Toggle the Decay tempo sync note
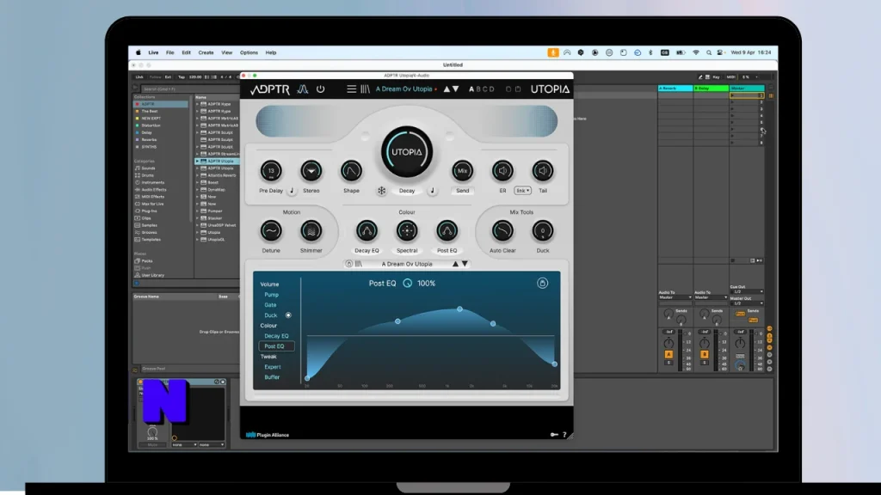This screenshot has width=881, height=495. pyautogui.click(x=432, y=191)
